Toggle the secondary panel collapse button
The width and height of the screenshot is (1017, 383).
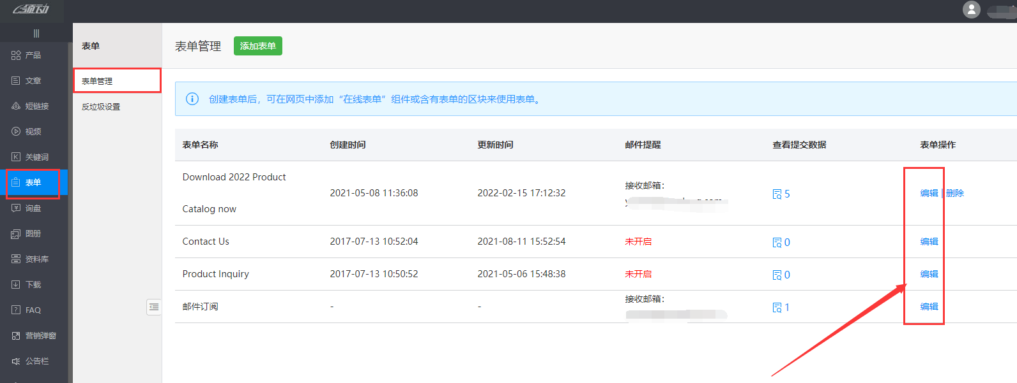click(153, 307)
